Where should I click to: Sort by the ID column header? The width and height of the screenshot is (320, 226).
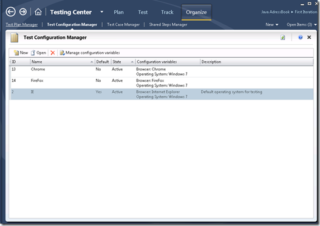pos(20,62)
